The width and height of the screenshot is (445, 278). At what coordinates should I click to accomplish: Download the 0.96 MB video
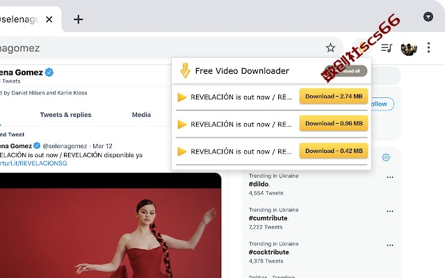pyautogui.click(x=334, y=124)
